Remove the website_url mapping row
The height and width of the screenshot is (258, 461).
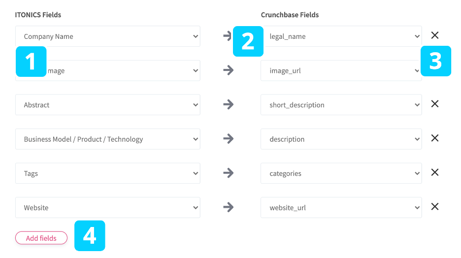tap(435, 207)
